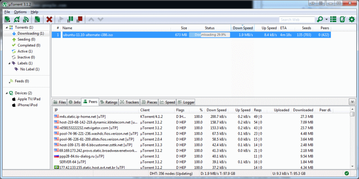
Task: Switch to the Speed tab
Action: 167,102
